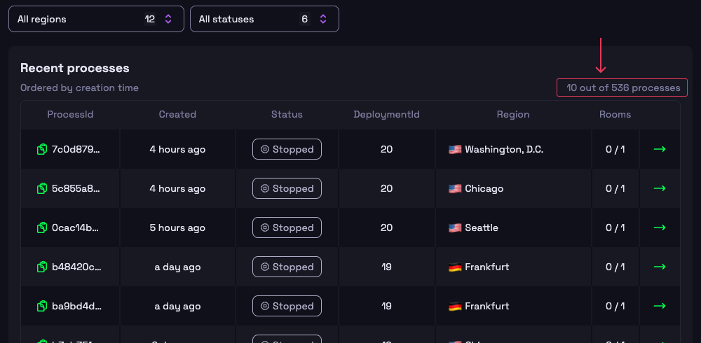Open Washington, D.C. process with green arrow
701x343 pixels.
(659, 149)
